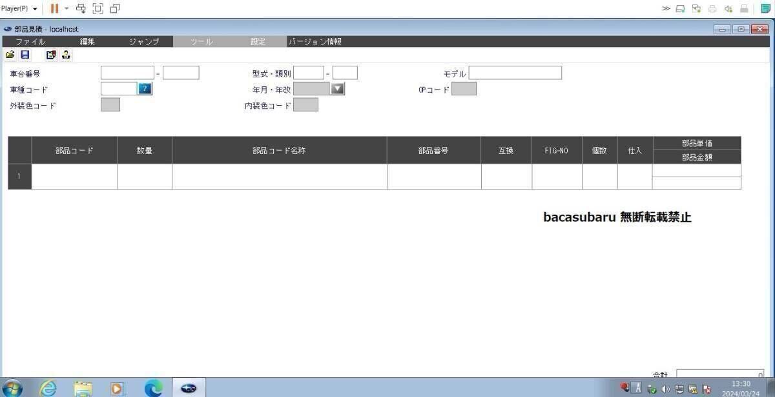Launch Internet Explorer from taskbar
The height and width of the screenshot is (397, 775).
pos(48,388)
